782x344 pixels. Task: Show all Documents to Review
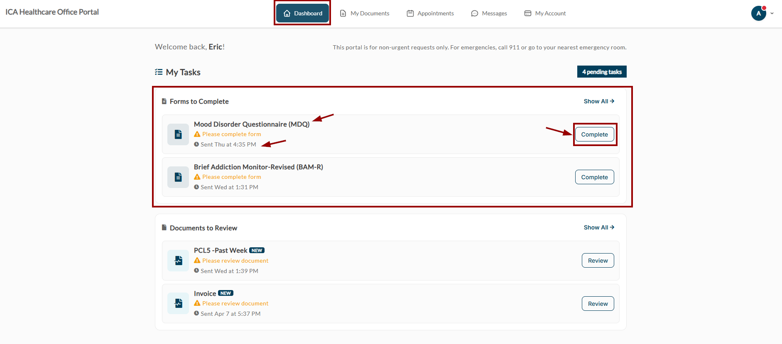click(599, 227)
